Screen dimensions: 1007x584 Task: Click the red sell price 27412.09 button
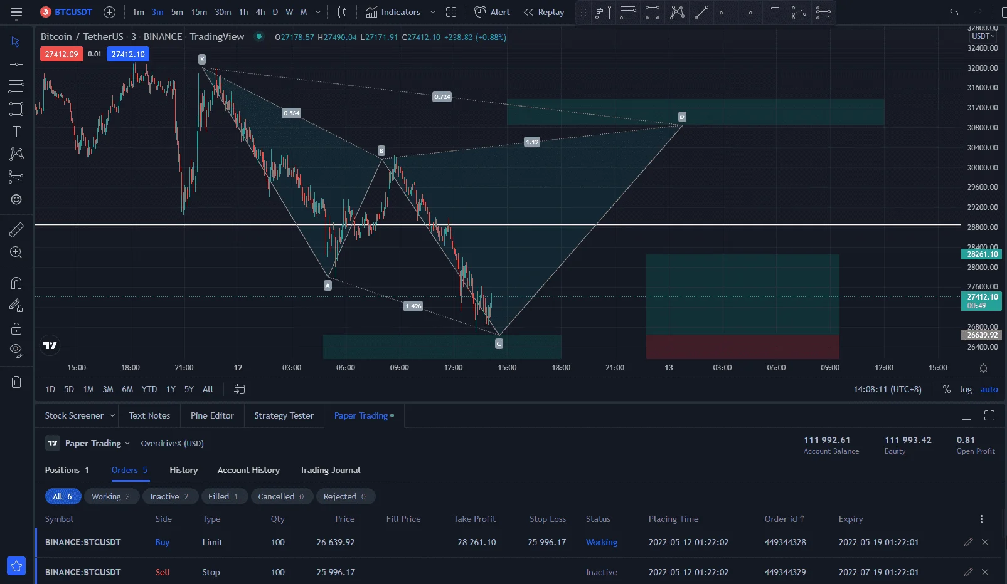click(61, 54)
